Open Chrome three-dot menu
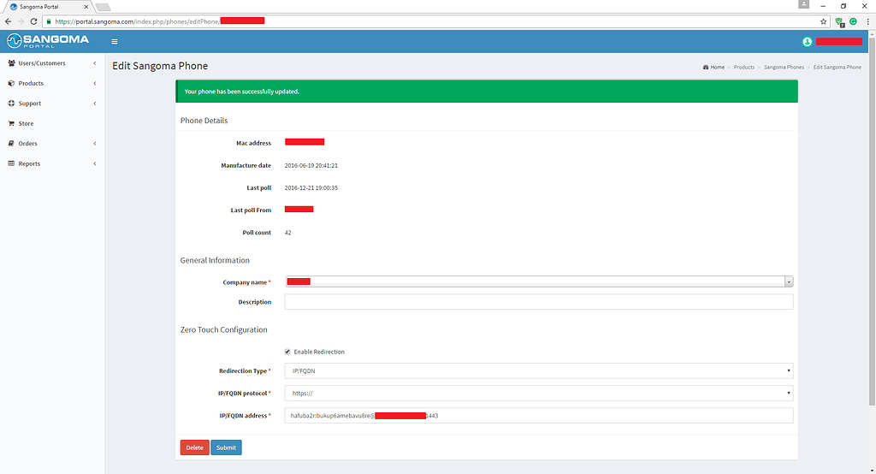Viewport: 876px width, 474px height. pos(867,21)
